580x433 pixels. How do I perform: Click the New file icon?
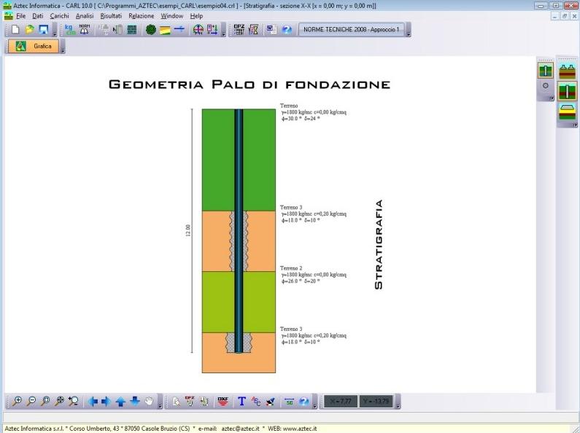tap(16, 30)
